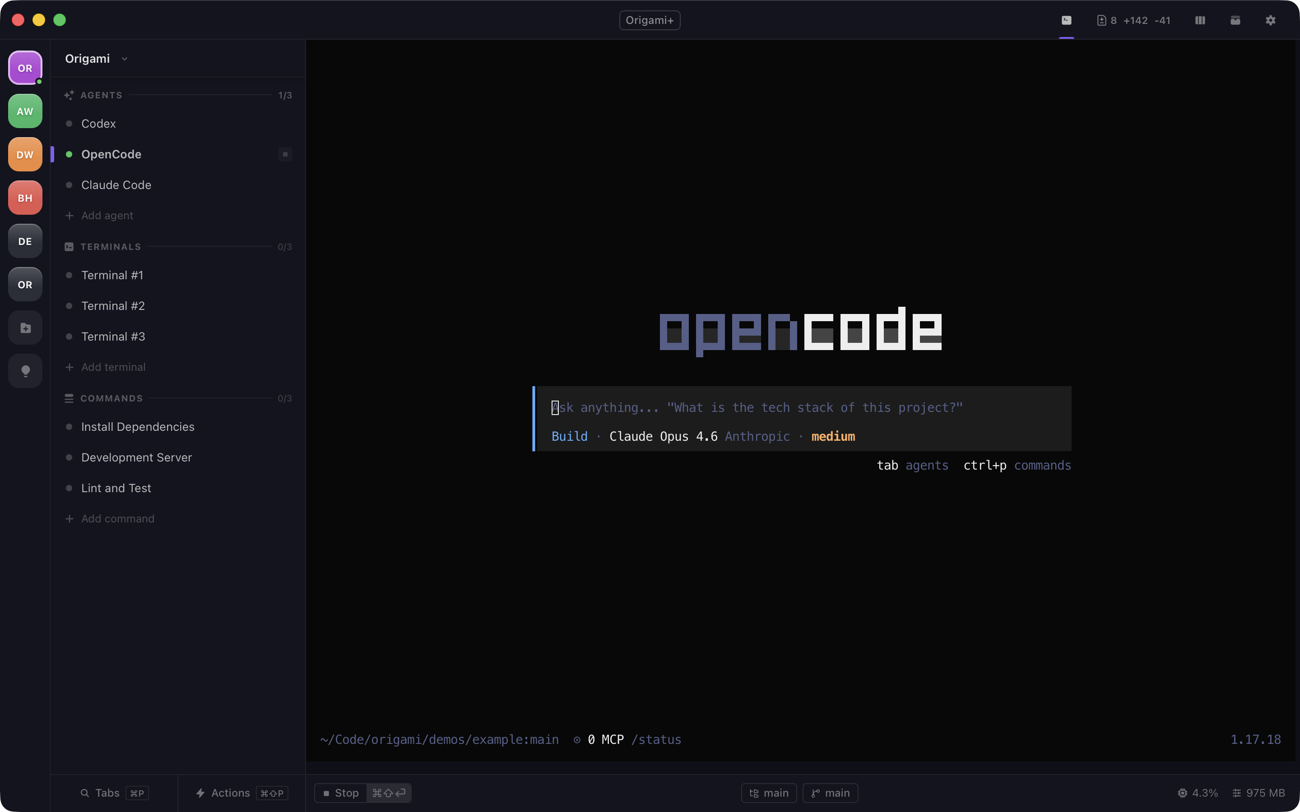Click the Stop shortcut keys badge
Viewport: 1300px width, 812px height.
[x=389, y=793]
